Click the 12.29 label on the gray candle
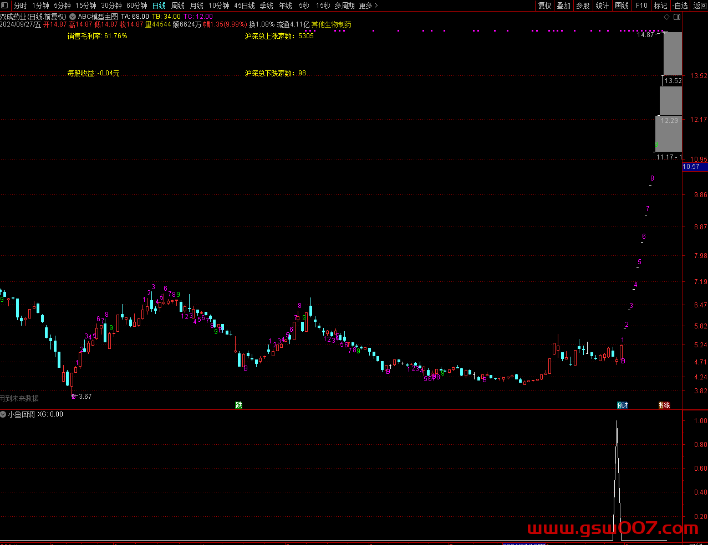The width and height of the screenshot is (708, 545). (670, 121)
